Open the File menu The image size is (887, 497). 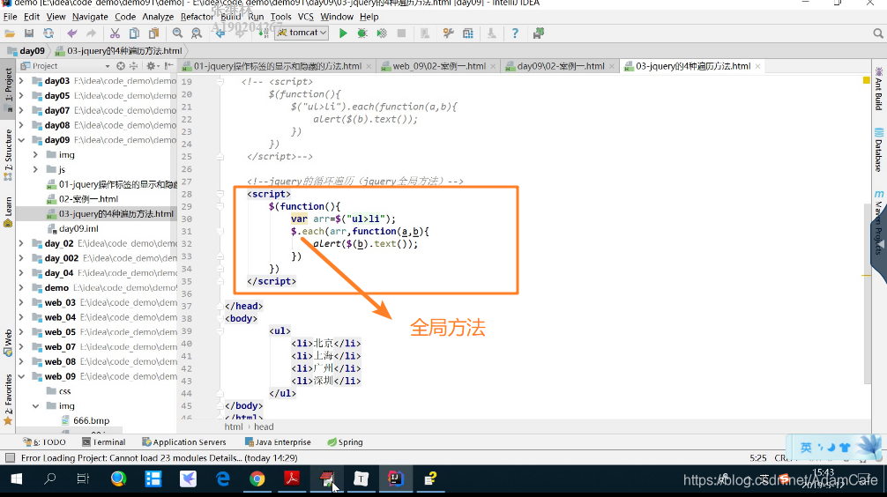[11, 17]
